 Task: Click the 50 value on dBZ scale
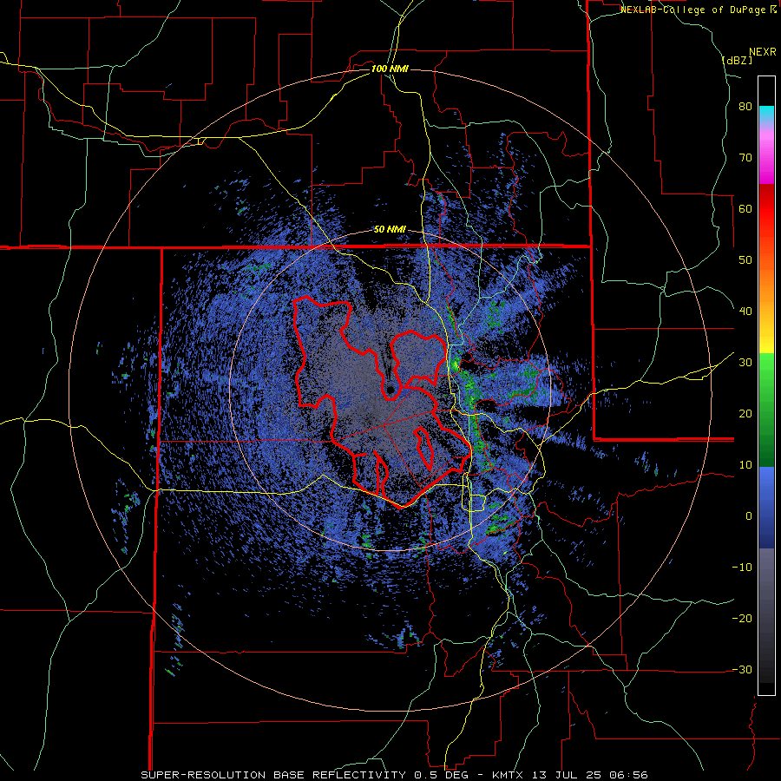pos(745,260)
